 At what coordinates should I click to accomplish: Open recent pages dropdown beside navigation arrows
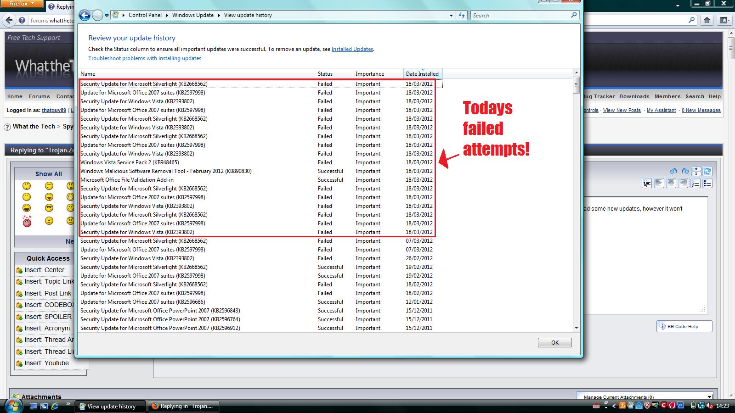point(107,16)
